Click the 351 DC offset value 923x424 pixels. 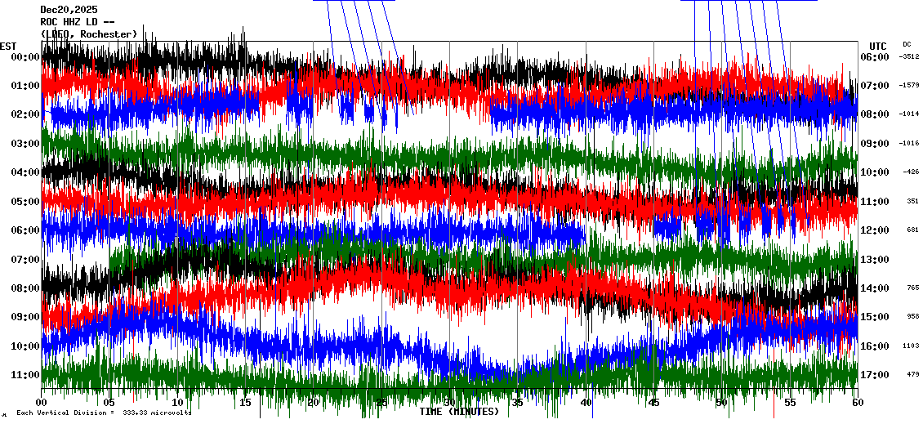click(912, 201)
